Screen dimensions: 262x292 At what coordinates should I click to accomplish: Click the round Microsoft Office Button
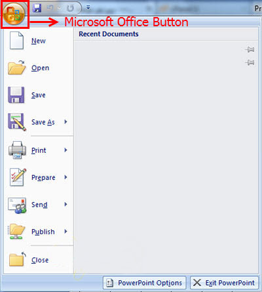(x=14, y=14)
